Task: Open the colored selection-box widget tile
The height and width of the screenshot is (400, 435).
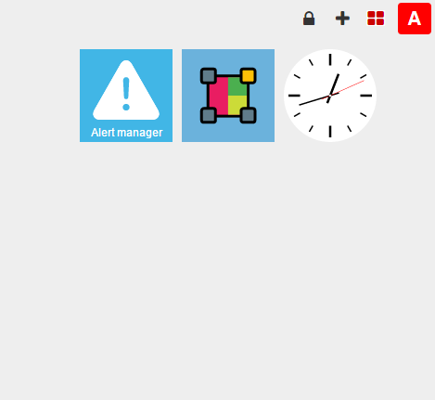Action: point(228,96)
